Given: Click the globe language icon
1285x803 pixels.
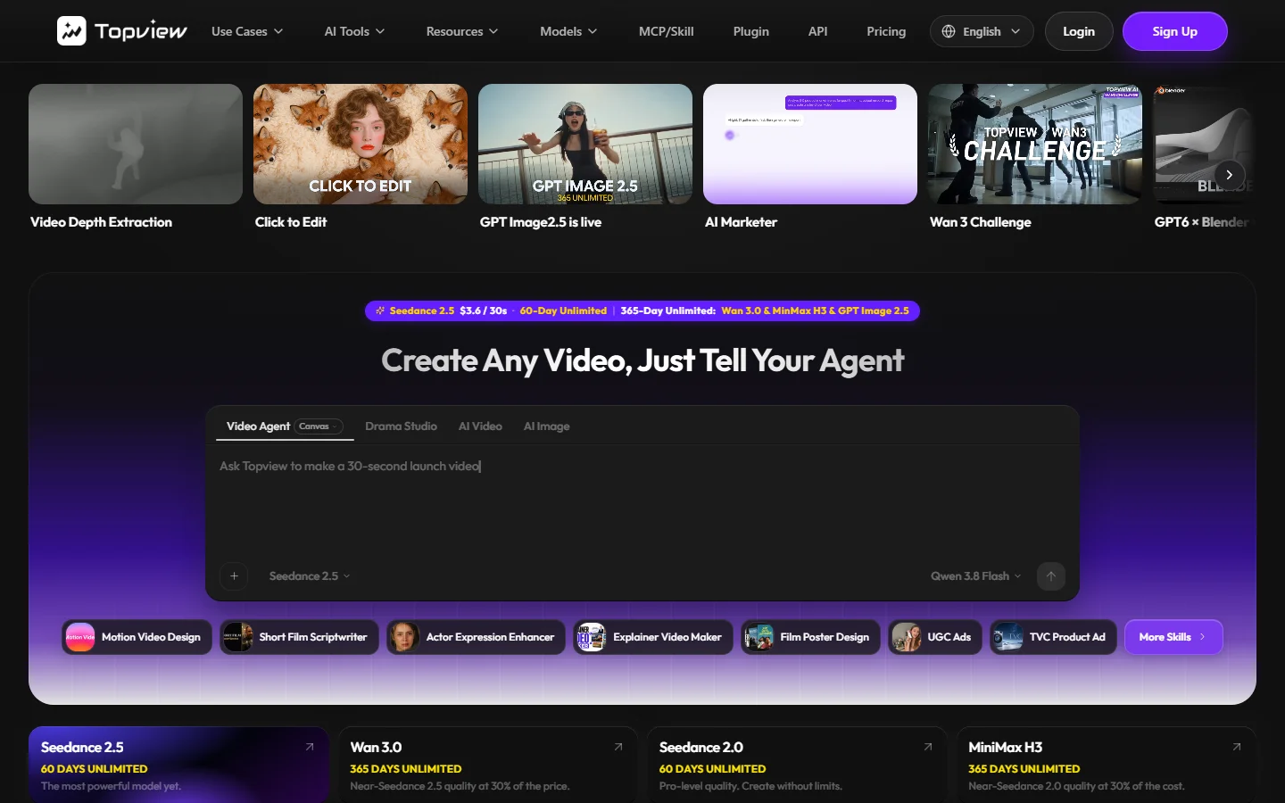Looking at the screenshot, I should coord(949,31).
